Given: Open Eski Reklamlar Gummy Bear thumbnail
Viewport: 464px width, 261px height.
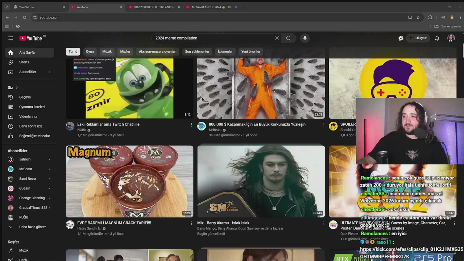Looking at the screenshot, I should (x=129, y=88).
